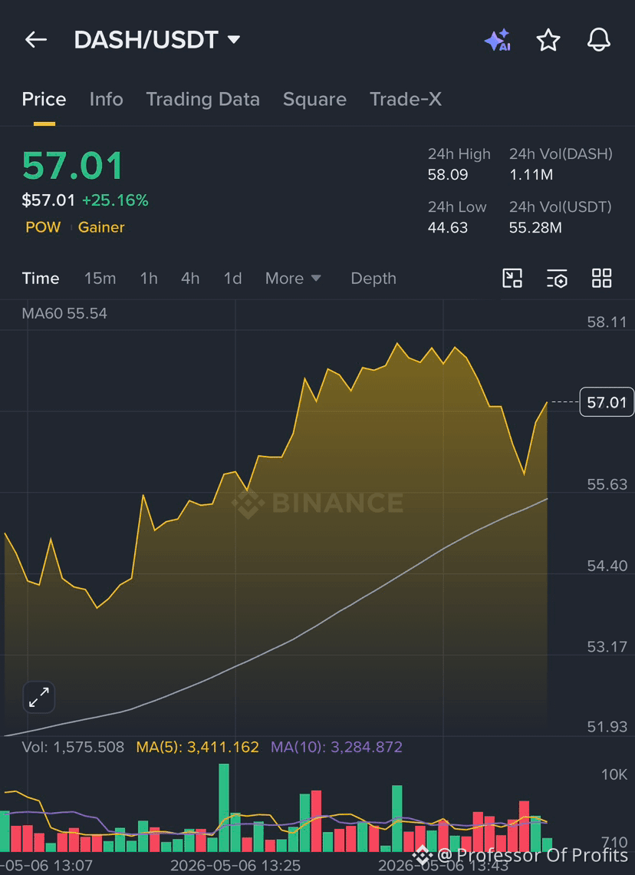Viewport: 635px width, 875px height.
Task: Open the chart drawing tool icon
Action: coord(512,278)
